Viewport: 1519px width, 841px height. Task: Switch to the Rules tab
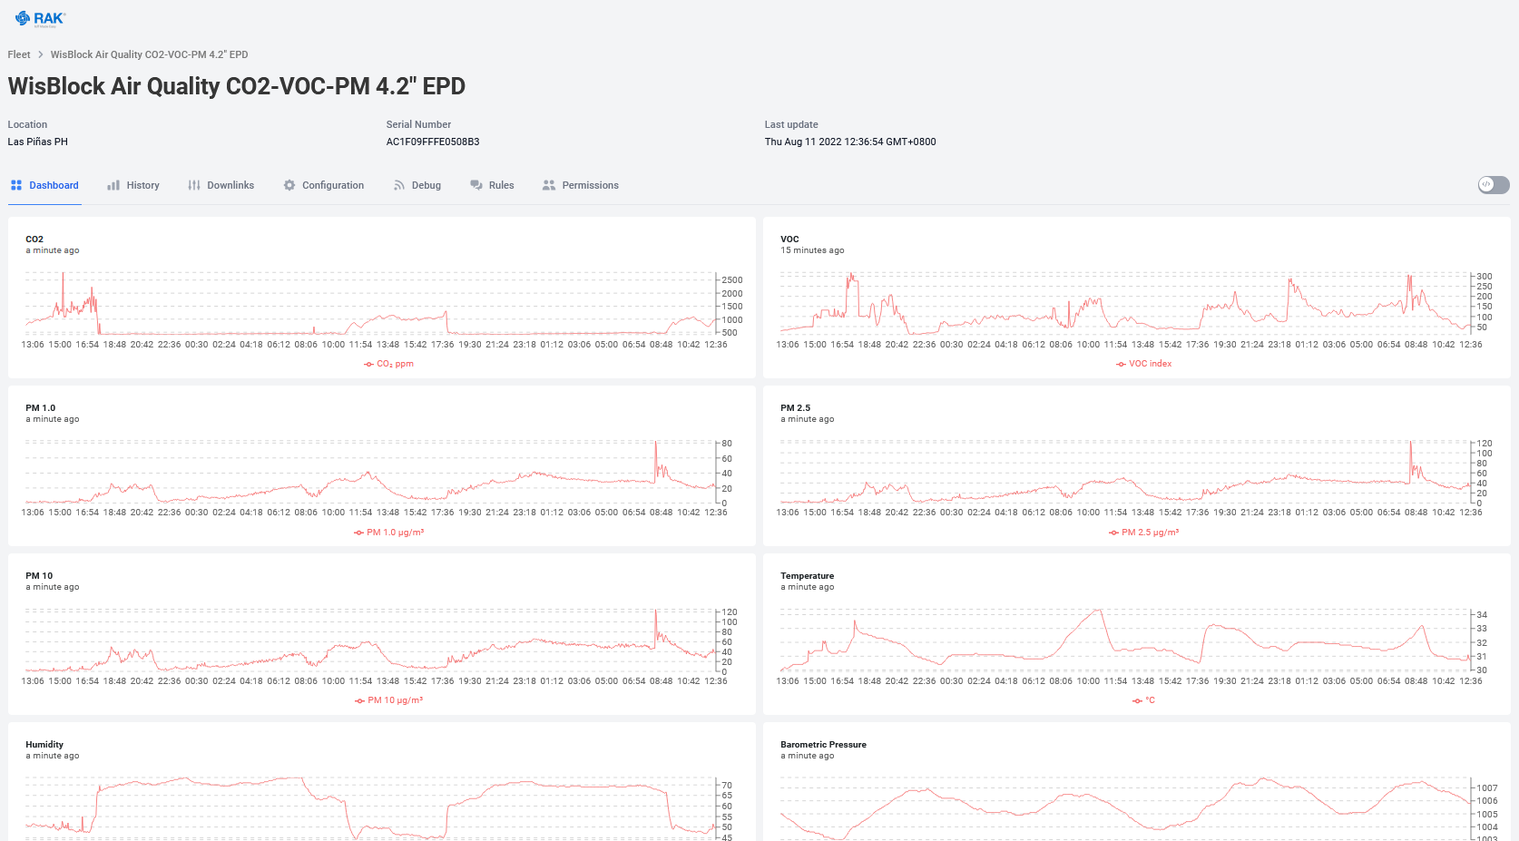tap(492, 185)
